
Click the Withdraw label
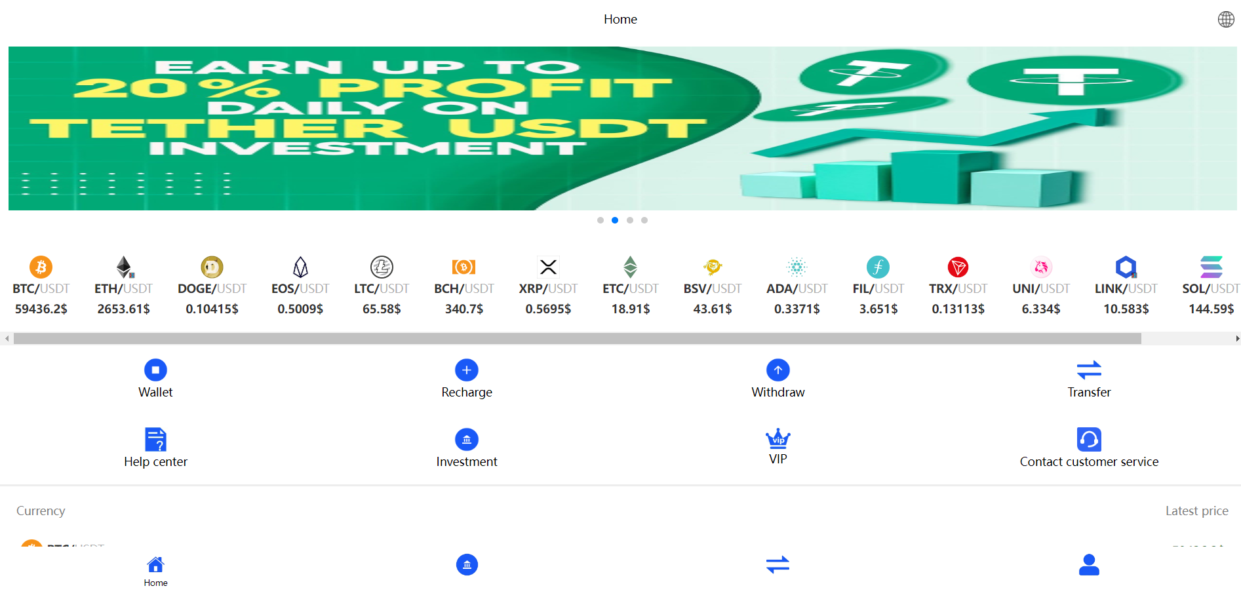click(x=778, y=392)
